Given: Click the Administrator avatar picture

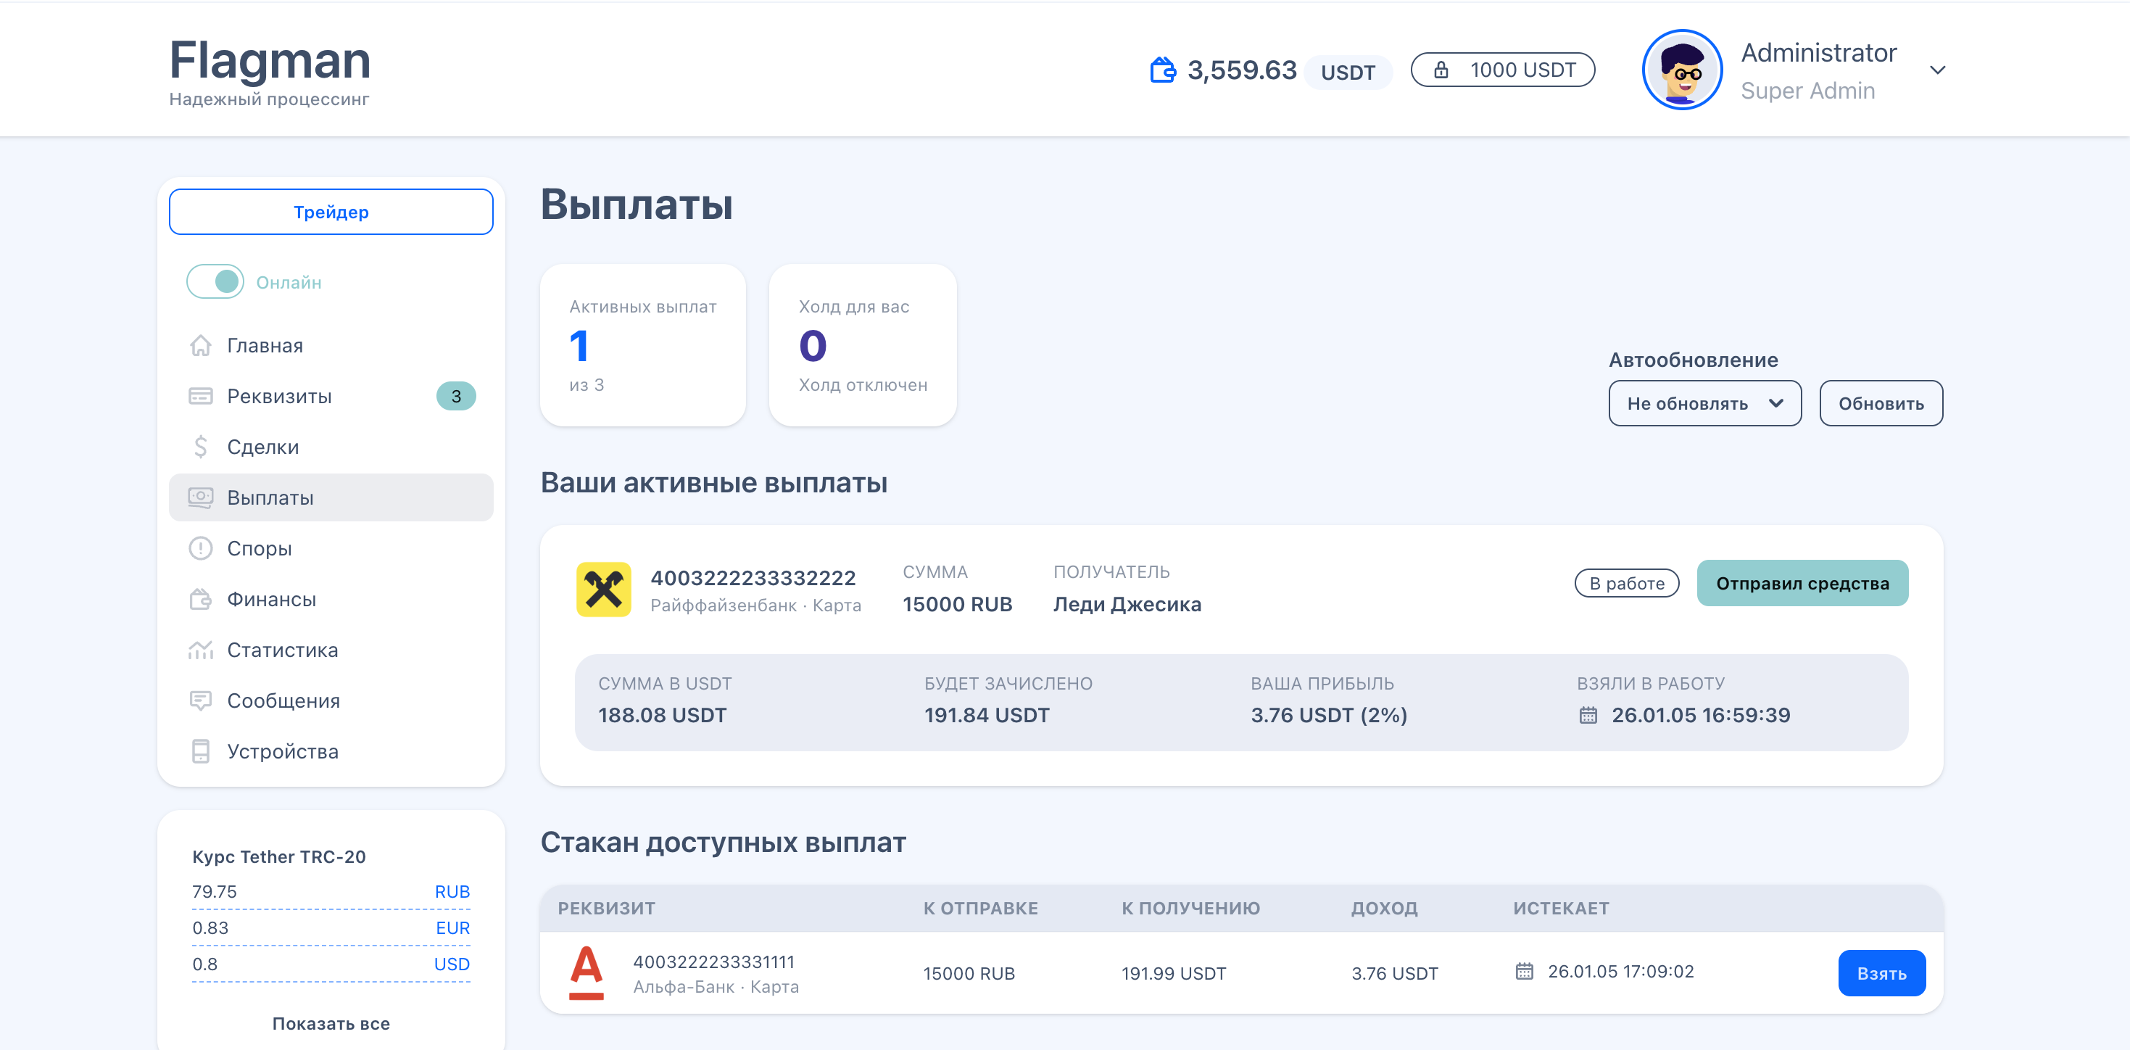Looking at the screenshot, I should click(x=1681, y=70).
